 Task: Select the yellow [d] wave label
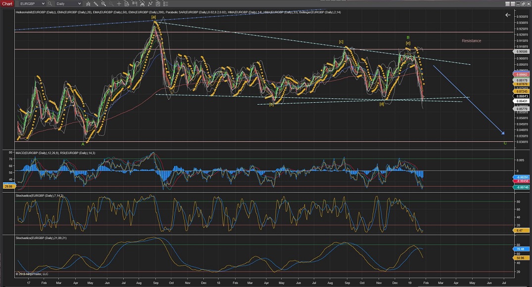[x=382, y=104]
